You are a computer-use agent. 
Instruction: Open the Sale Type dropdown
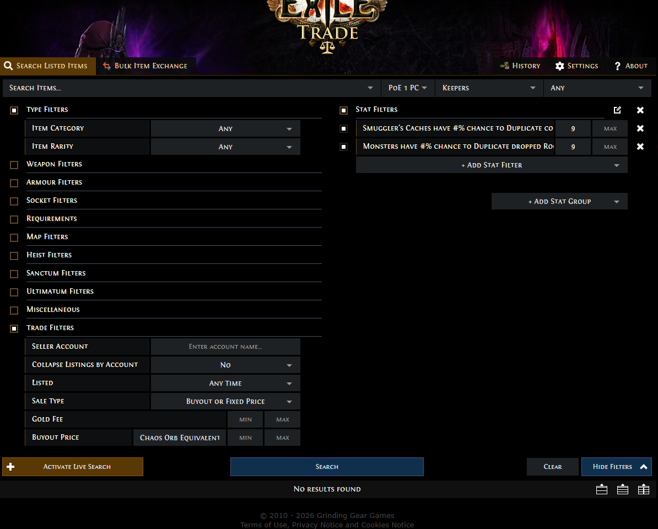[225, 401]
